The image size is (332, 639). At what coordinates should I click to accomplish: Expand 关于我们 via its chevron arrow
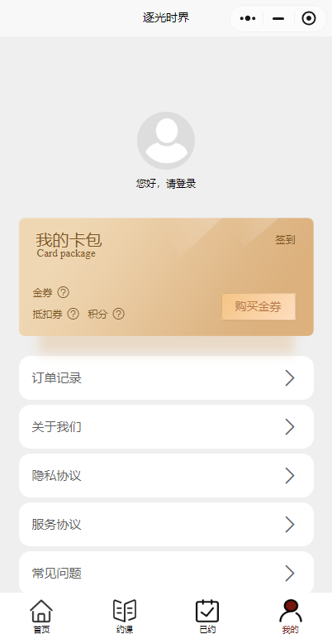[290, 426]
